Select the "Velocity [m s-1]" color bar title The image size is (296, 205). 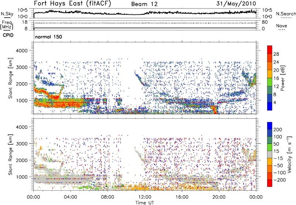click(289, 154)
